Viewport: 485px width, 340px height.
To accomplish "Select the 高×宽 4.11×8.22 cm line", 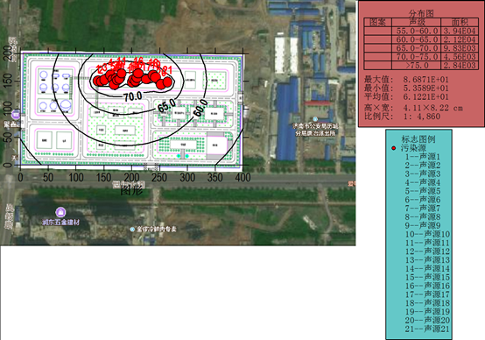I will pyautogui.click(x=413, y=108).
